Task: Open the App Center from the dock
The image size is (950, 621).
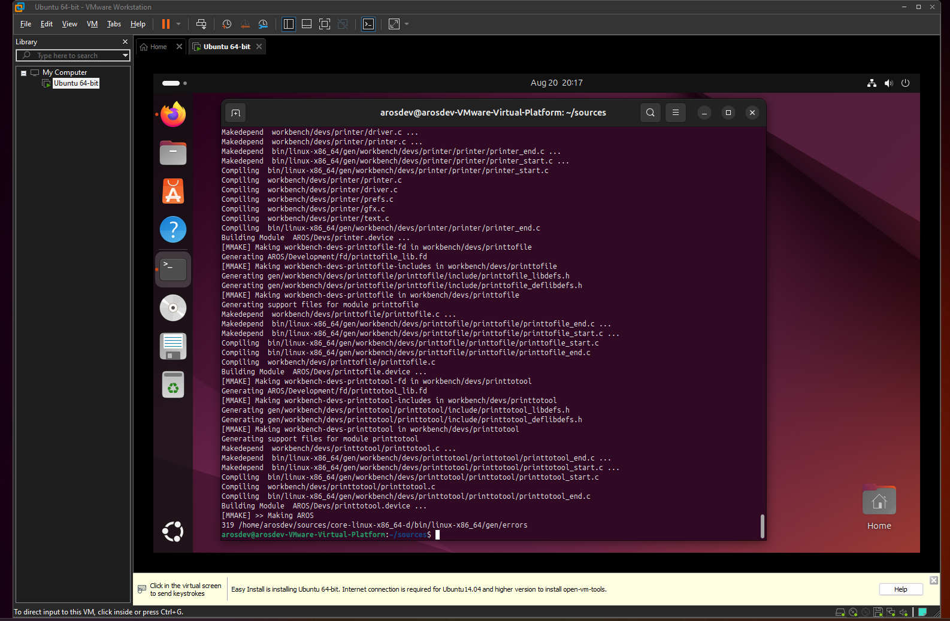Action: [x=173, y=191]
